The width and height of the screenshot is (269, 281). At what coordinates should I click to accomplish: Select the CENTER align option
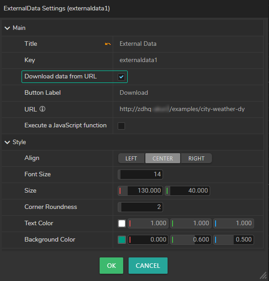click(163, 158)
